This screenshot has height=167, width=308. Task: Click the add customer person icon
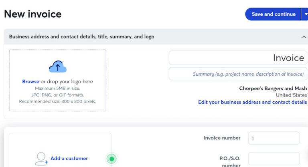click(41, 159)
